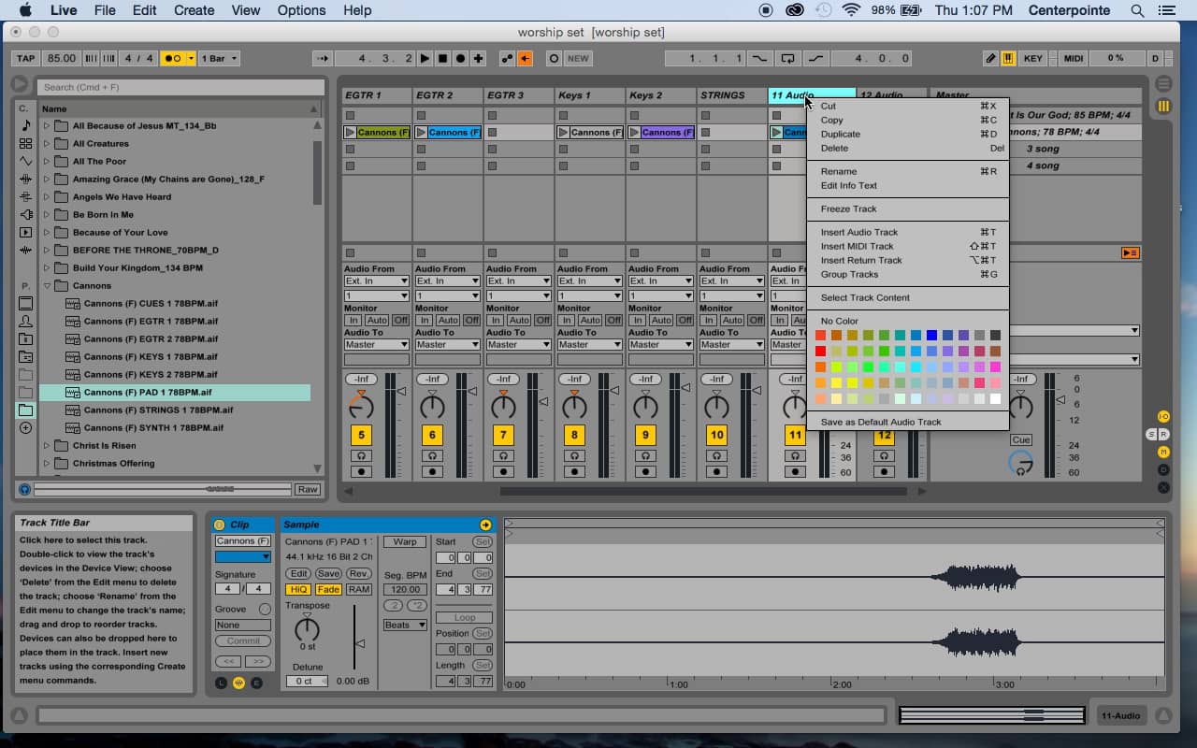
Task: Toggle Fade in Sample box
Action: point(328,590)
